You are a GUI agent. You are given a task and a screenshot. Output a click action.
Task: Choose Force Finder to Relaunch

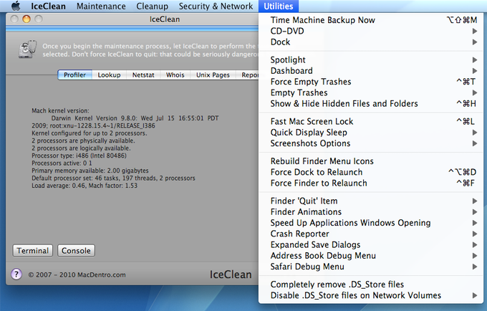(372, 183)
